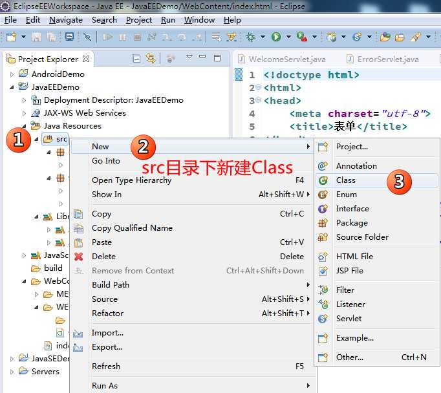
Task: Choose Package in New submenu
Action: coord(377,223)
